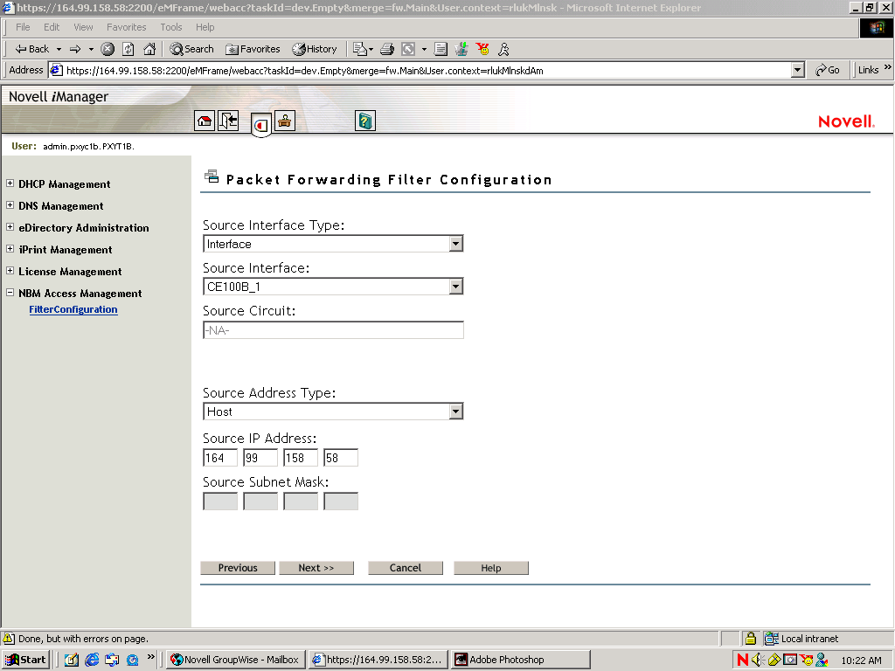Click the Start button
The image size is (895, 671).
click(x=25, y=660)
